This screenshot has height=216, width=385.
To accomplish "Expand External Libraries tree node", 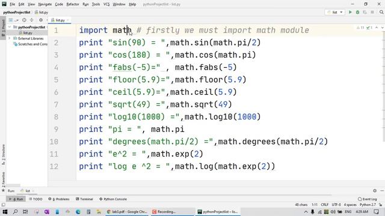I will click(x=10, y=38).
